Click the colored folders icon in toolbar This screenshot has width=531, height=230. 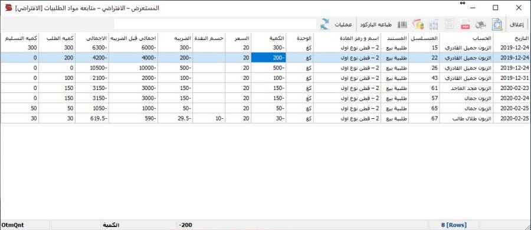(x=418, y=24)
